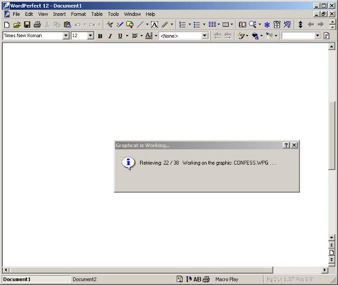This screenshot has width=338, height=285.
Task: Open the Format menu
Action: [78, 14]
